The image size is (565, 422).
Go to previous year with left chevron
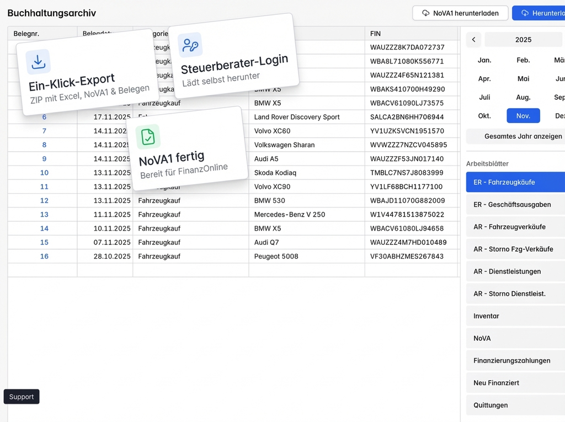473,40
